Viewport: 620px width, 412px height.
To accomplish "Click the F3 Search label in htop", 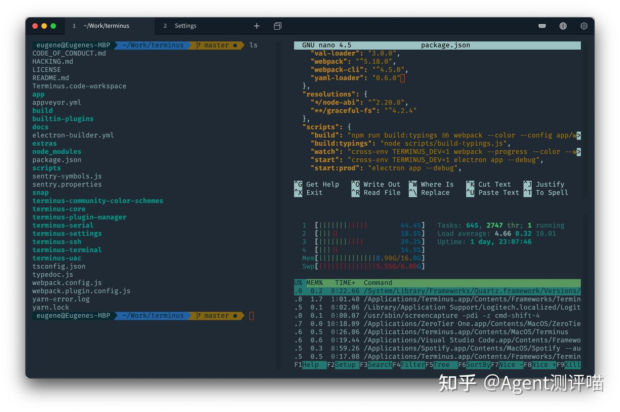I will coord(376,365).
